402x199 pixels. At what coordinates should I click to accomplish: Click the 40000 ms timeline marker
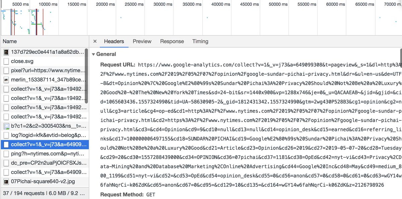pyautogui.click(x=221, y=4)
